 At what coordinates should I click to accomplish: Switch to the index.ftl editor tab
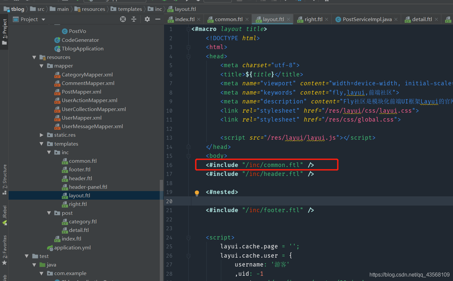(185, 19)
